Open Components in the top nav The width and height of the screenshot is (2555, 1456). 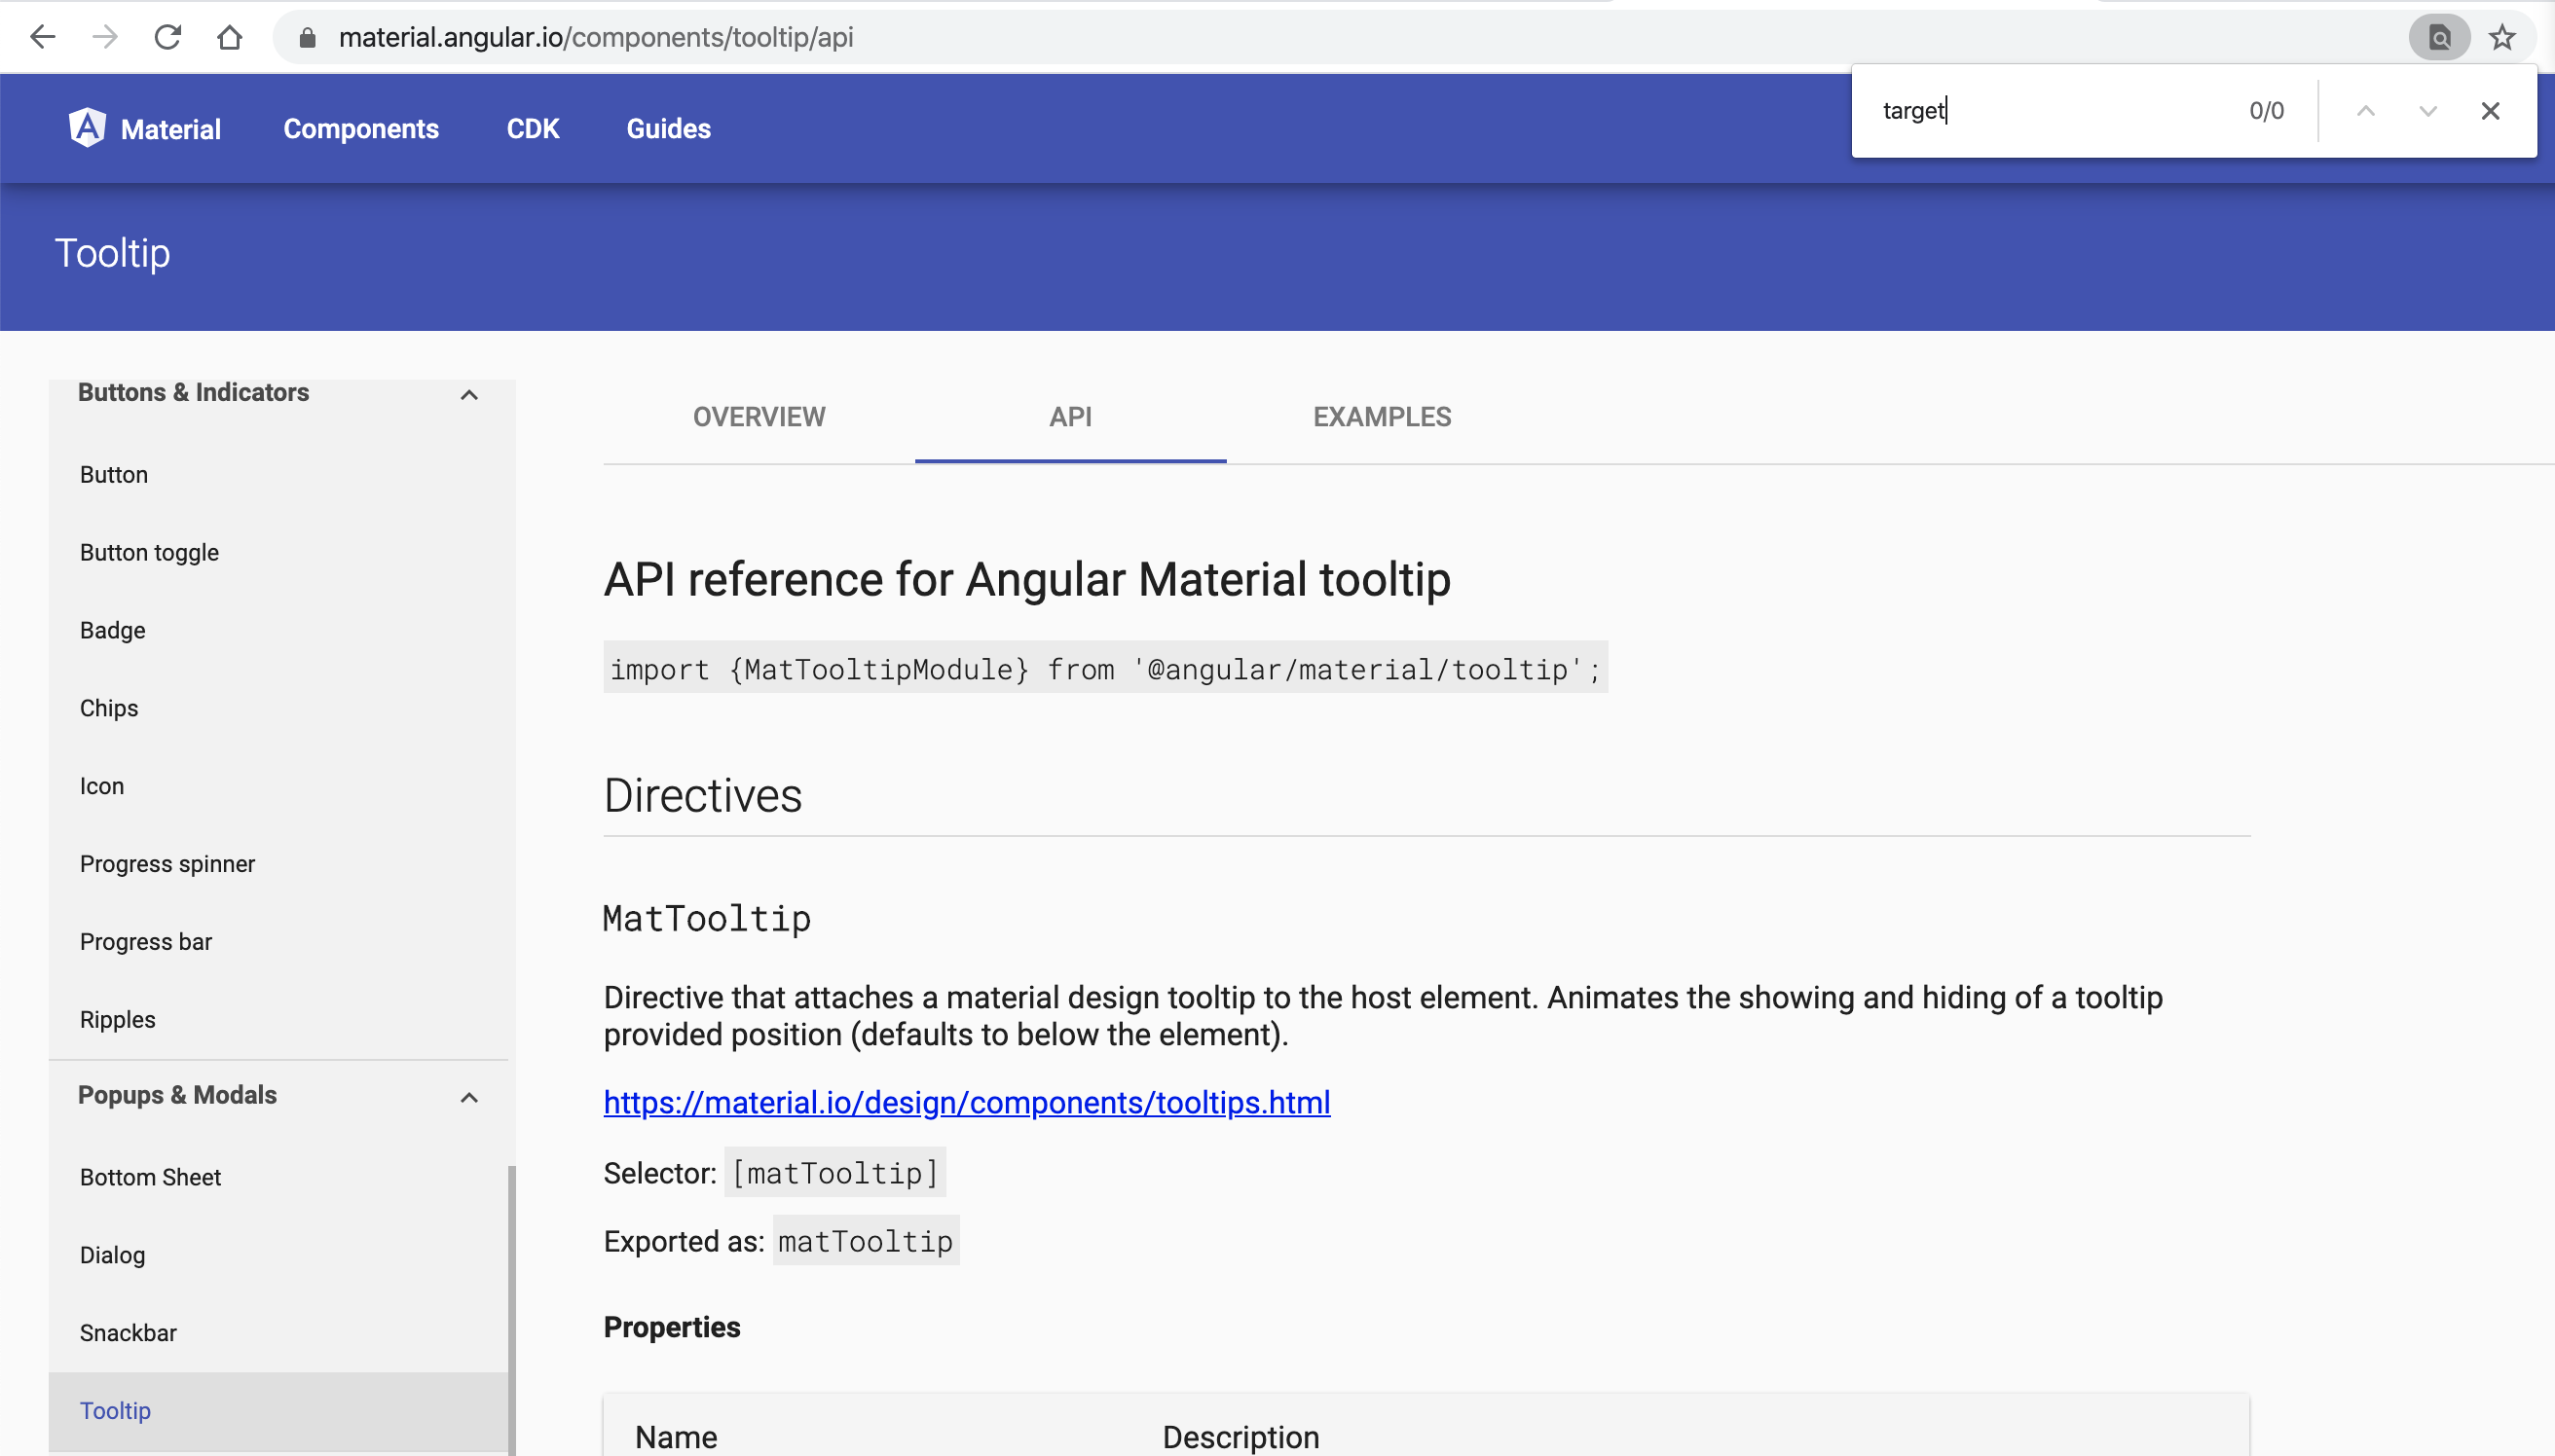(361, 129)
